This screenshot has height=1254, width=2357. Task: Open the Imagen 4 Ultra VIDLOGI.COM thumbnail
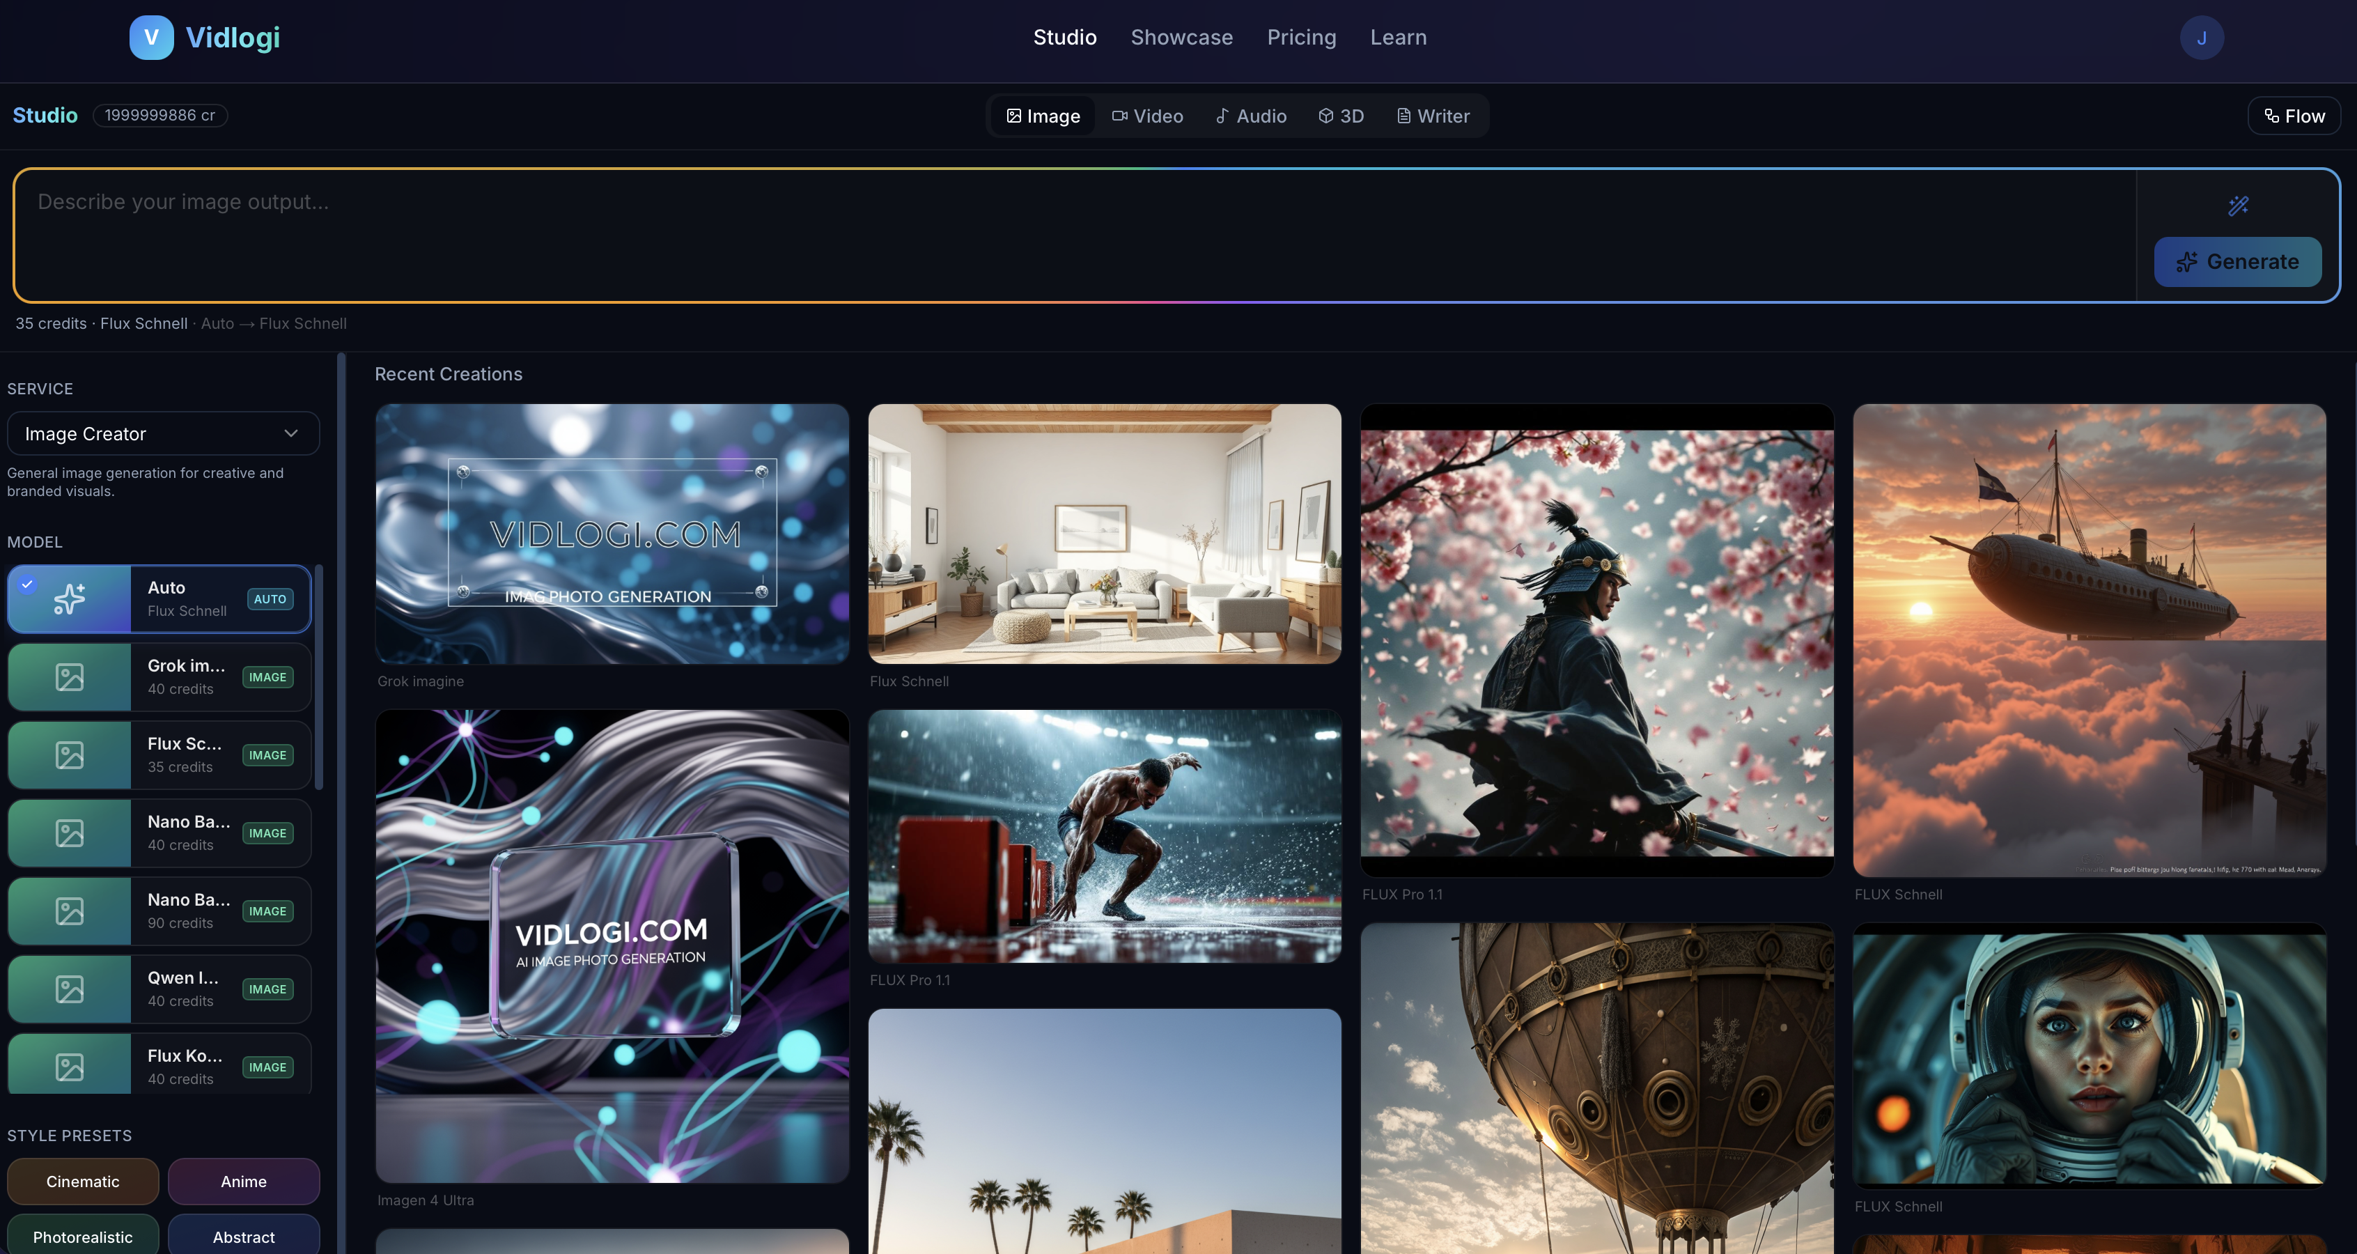pyautogui.click(x=612, y=947)
